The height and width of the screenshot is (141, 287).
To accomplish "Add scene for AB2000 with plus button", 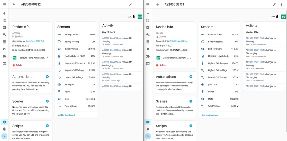I will pos(191,101).
